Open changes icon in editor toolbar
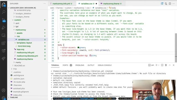 [166, 4]
